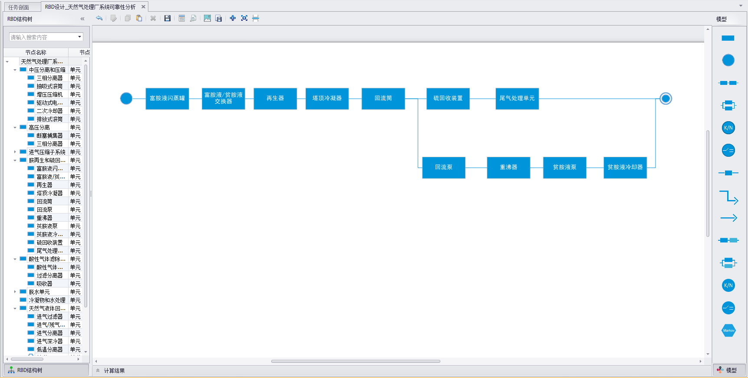Viewport: 748px width, 378px height.
Task: Collapse the 胺再生和硫回 tree node
Action: coord(15,160)
